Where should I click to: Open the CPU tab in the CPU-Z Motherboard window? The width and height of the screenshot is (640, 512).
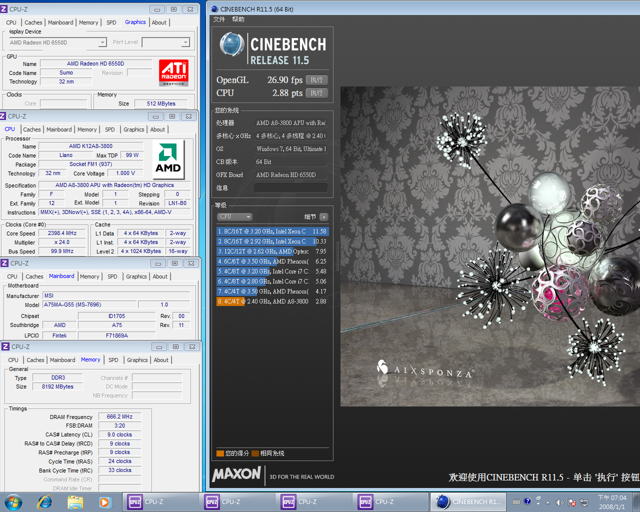(12, 276)
